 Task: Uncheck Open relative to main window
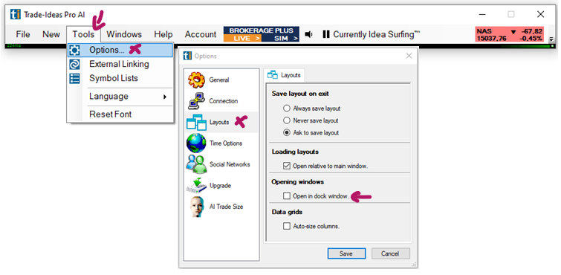[x=287, y=166]
